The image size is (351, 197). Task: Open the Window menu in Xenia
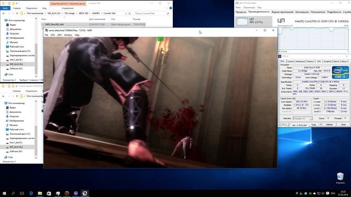click(x=68, y=35)
